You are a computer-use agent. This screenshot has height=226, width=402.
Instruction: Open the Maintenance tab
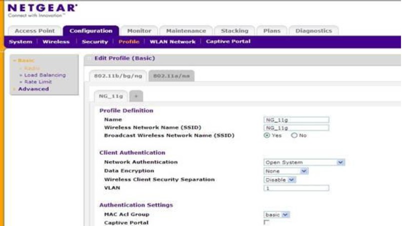pos(186,30)
